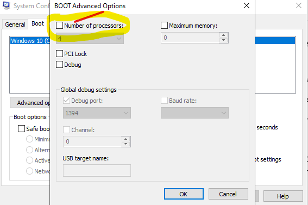The height and width of the screenshot is (205, 308).
Task: Tick the Maximum memory checkbox
Action: pyautogui.click(x=164, y=26)
